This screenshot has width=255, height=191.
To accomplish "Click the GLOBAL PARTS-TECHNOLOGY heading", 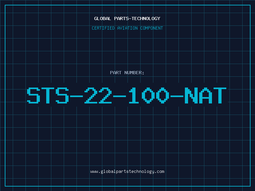I will (127, 18).
